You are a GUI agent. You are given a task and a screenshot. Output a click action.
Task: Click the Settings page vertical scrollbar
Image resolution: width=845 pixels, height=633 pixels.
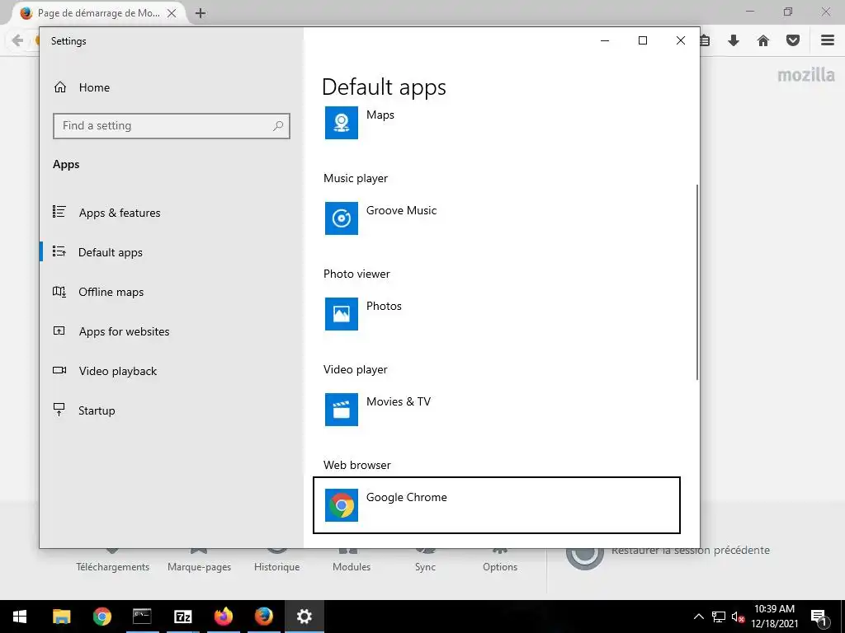point(696,283)
